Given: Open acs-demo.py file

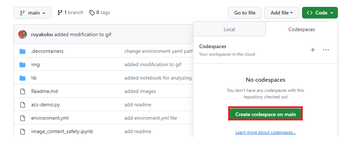Looking at the screenshot, I should [x=46, y=105].
